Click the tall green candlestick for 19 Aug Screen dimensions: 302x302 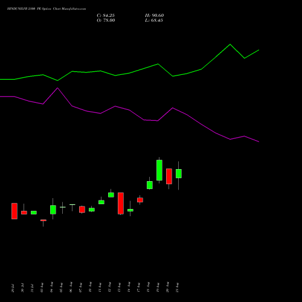(x=159, y=170)
